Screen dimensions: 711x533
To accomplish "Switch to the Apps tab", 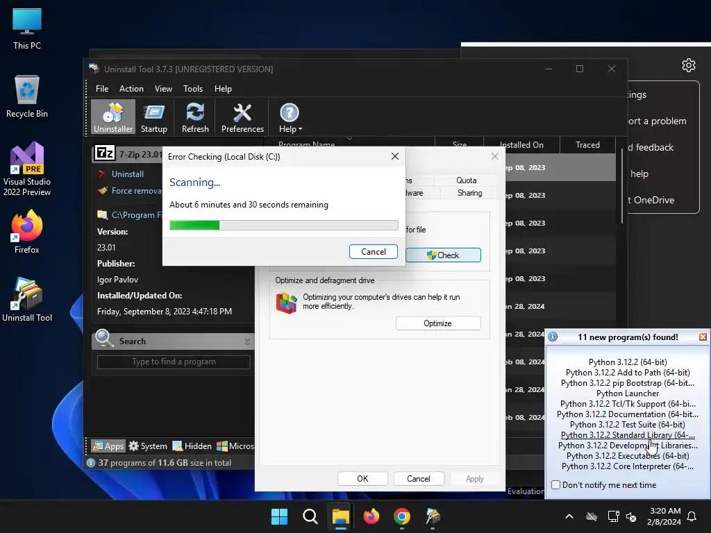I will click(108, 446).
